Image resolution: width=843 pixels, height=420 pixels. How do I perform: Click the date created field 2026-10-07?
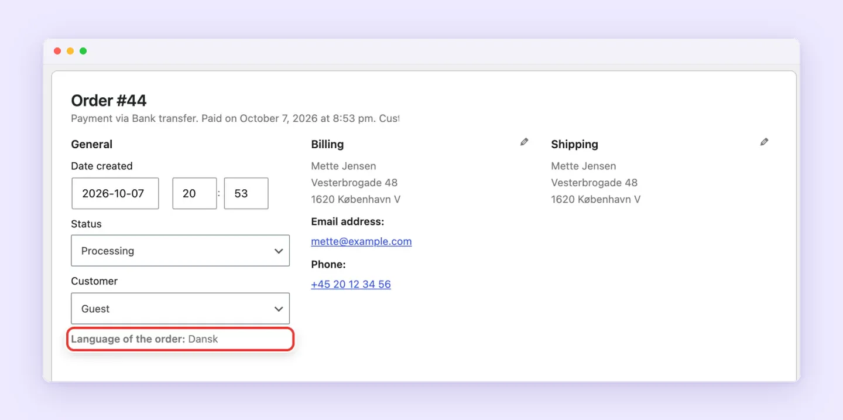[115, 193]
